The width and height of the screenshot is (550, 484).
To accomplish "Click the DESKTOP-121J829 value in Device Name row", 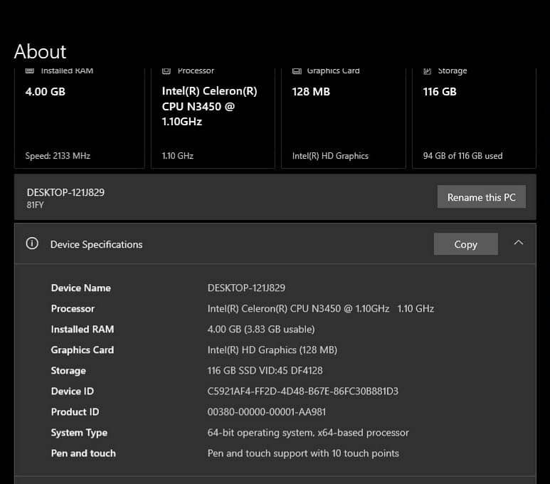I will pos(246,288).
